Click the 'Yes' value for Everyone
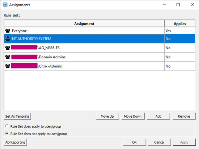The width and height of the screenshot is (199, 149). point(168,31)
